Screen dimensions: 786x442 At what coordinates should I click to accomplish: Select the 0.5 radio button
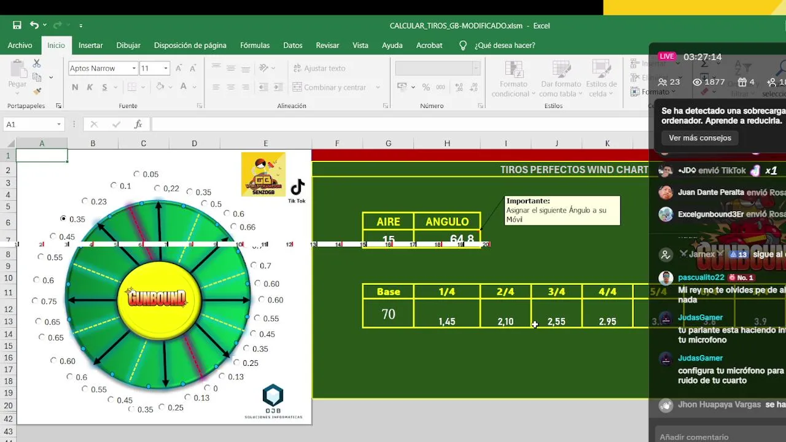pyautogui.click(x=204, y=204)
